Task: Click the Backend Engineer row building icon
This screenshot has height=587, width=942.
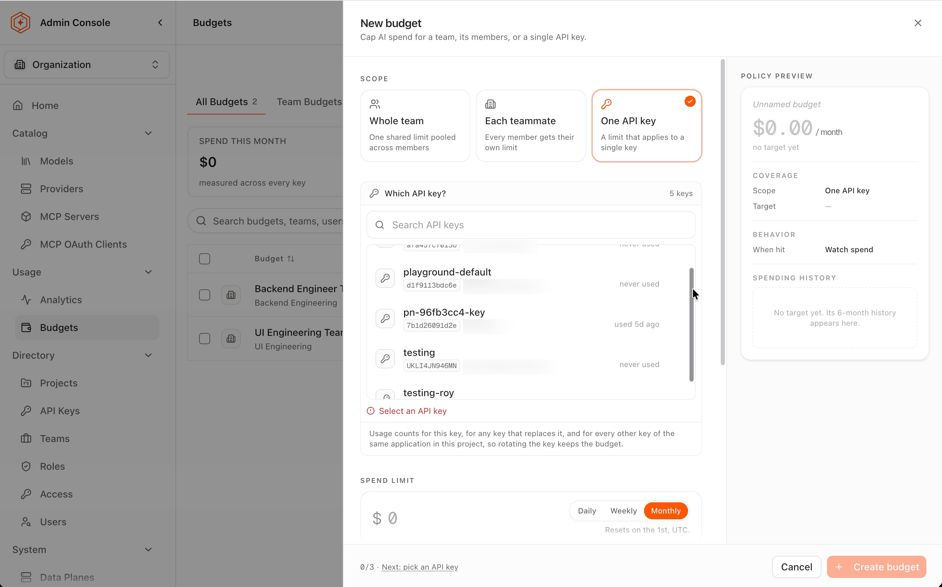Action: (x=231, y=295)
